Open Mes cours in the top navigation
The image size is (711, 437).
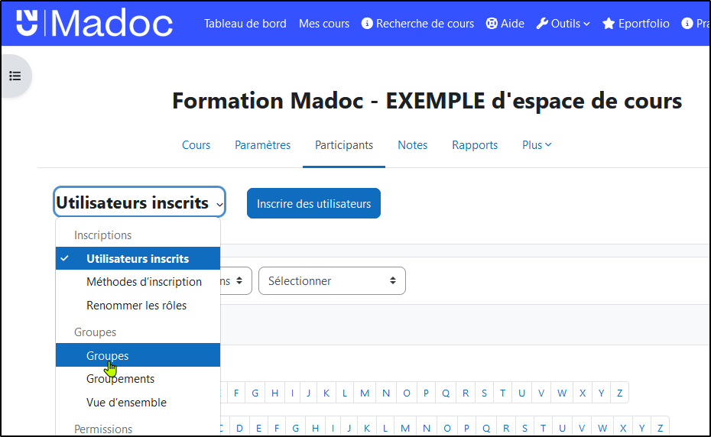point(323,24)
